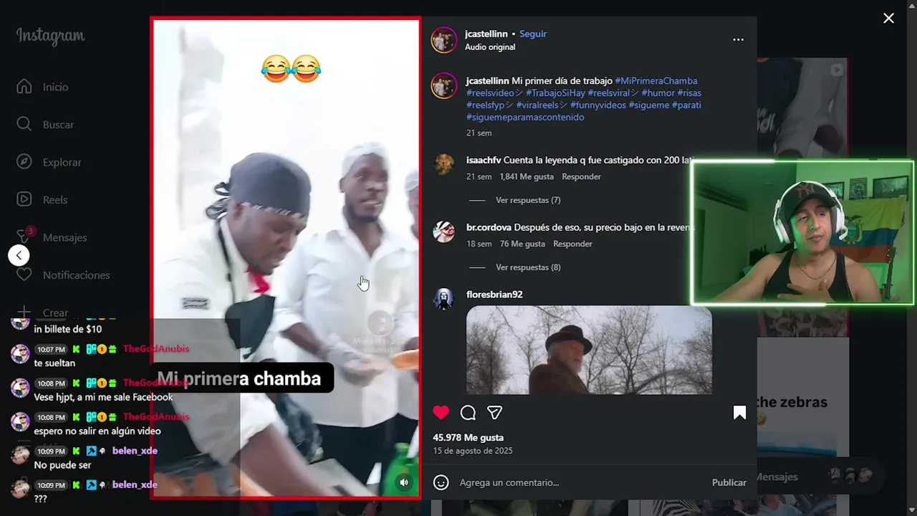Share the post with paper plane icon

494,412
